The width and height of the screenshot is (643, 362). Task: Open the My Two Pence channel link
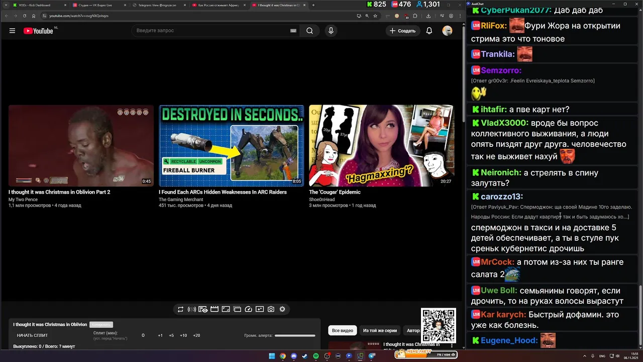(23, 200)
